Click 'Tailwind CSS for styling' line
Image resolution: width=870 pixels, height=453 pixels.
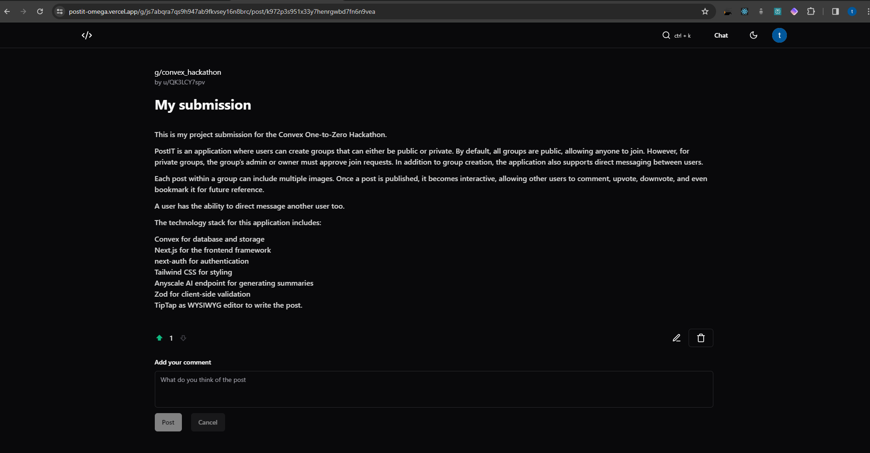pos(193,272)
